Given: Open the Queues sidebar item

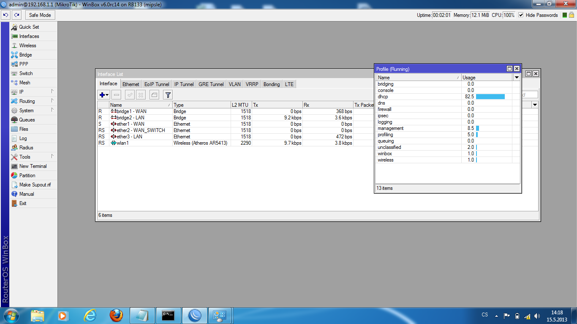Looking at the screenshot, I should coord(33,120).
